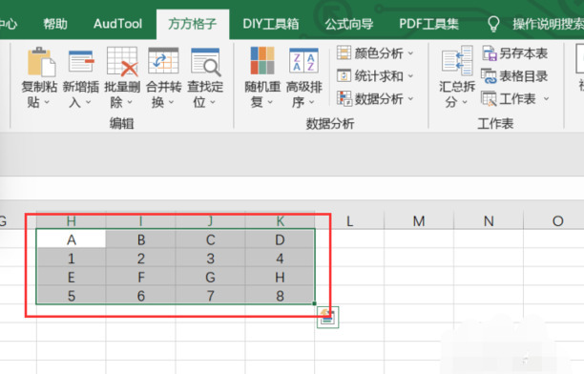Image resolution: width=584 pixels, height=374 pixels.
Task: Click the cell containing C
Action: click(x=211, y=239)
